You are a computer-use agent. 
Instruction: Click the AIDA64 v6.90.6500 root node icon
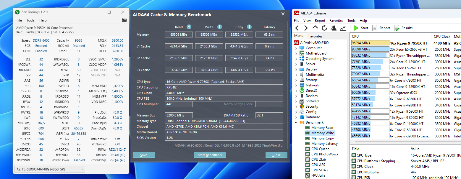[x=296, y=43]
